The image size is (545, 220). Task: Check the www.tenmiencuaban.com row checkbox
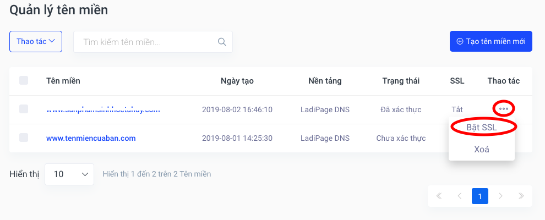(x=24, y=137)
